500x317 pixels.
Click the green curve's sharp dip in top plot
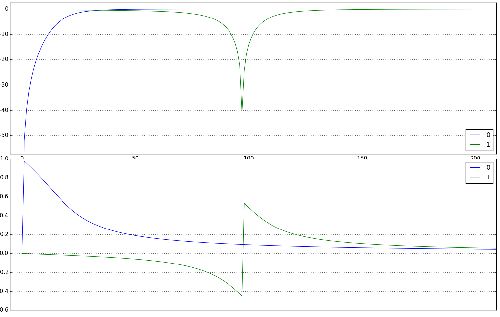tap(242, 112)
